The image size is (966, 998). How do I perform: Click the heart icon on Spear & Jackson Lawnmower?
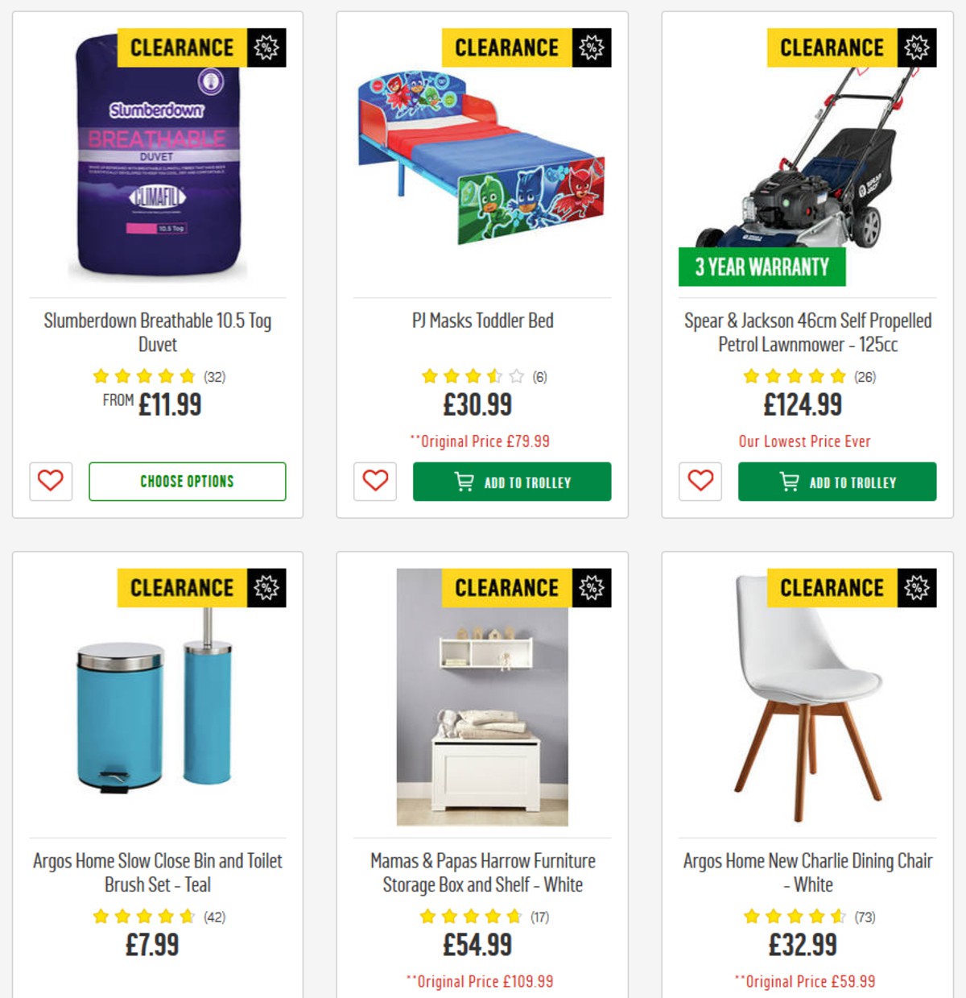700,482
